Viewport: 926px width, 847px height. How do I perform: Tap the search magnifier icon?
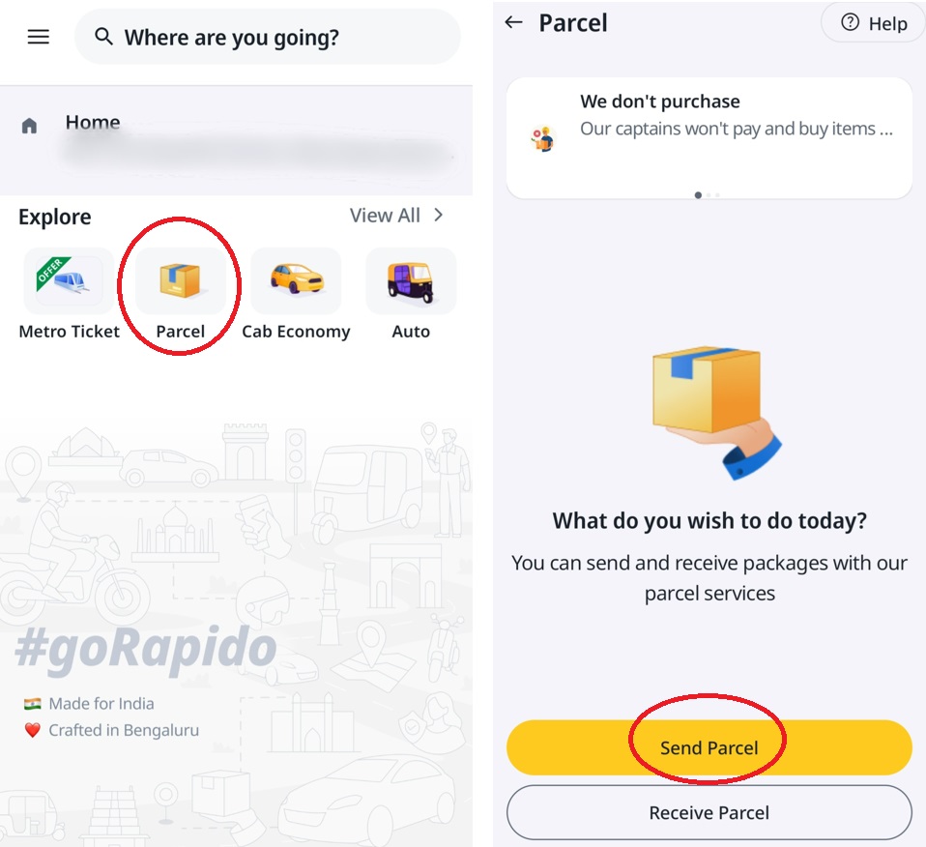click(104, 37)
